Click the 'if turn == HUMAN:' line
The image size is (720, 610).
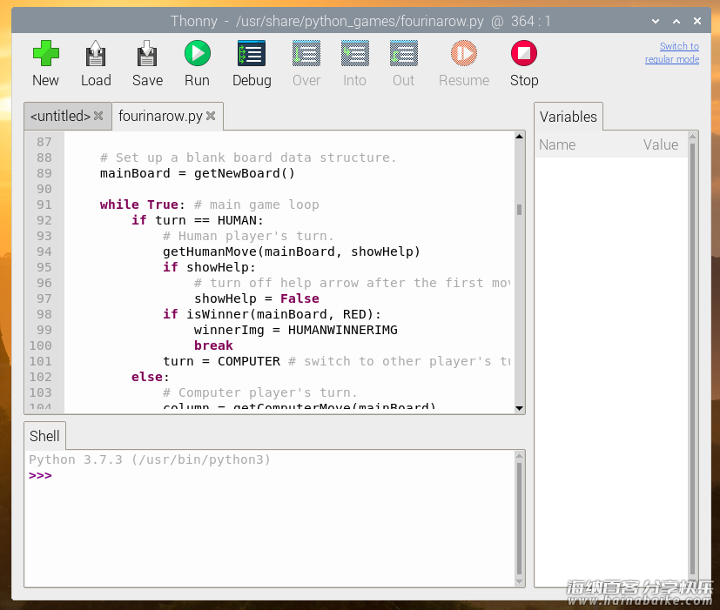click(x=198, y=220)
